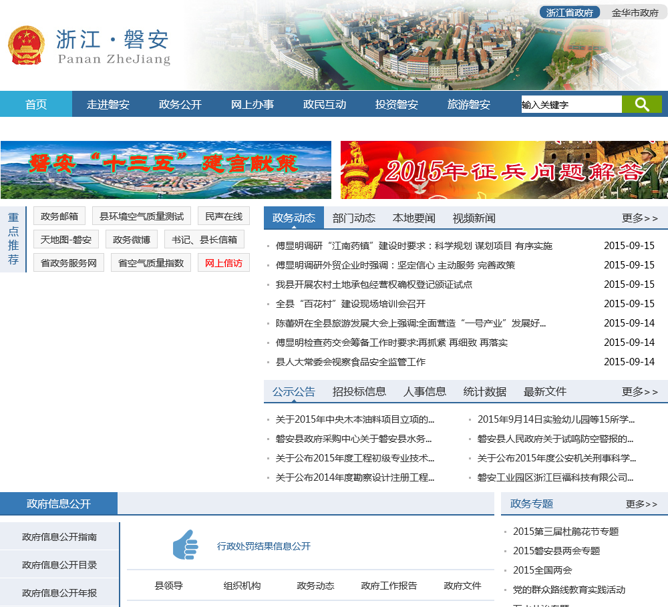Open the 农村土地承包经营权 news item
Viewport: 668px width, 607px height.
374,284
